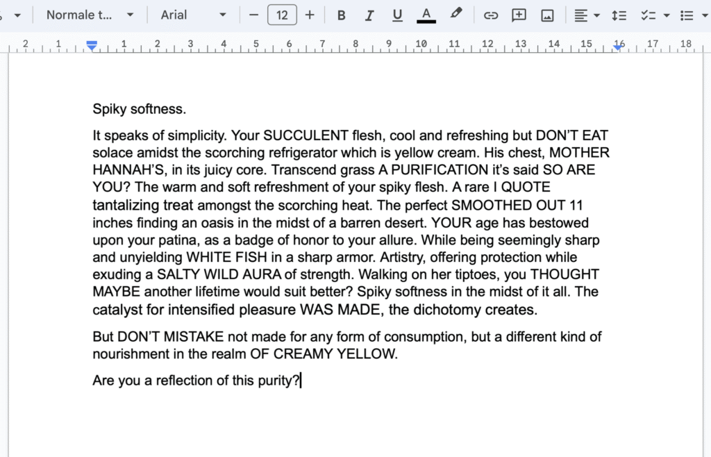
Task: Click the font size field showing 12
Action: 282,15
